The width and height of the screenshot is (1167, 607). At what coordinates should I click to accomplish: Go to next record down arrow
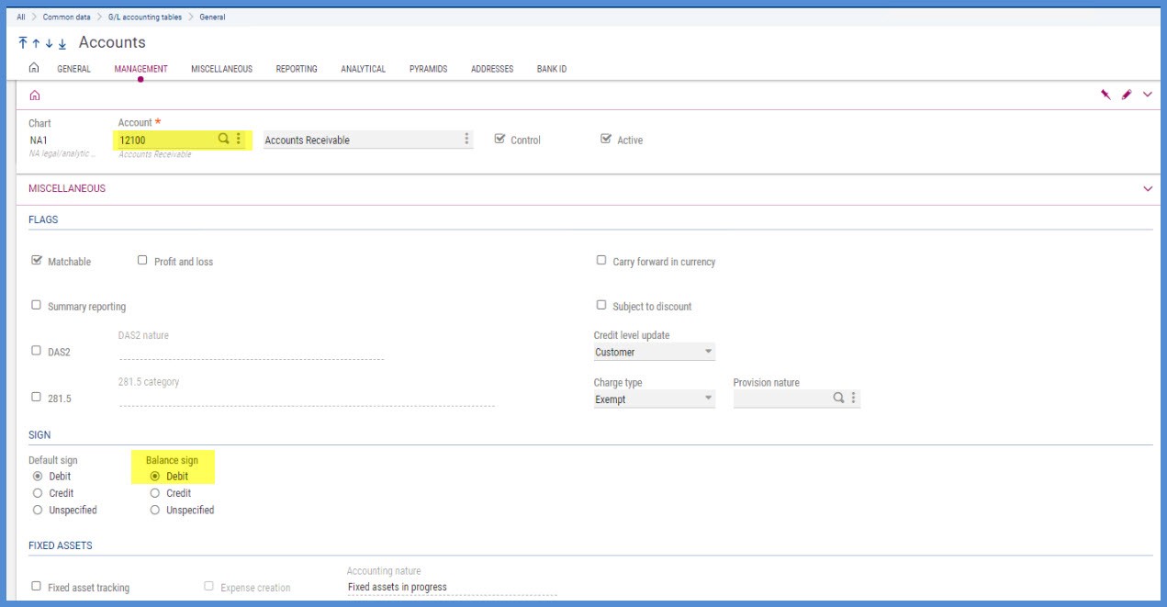pyautogui.click(x=49, y=43)
